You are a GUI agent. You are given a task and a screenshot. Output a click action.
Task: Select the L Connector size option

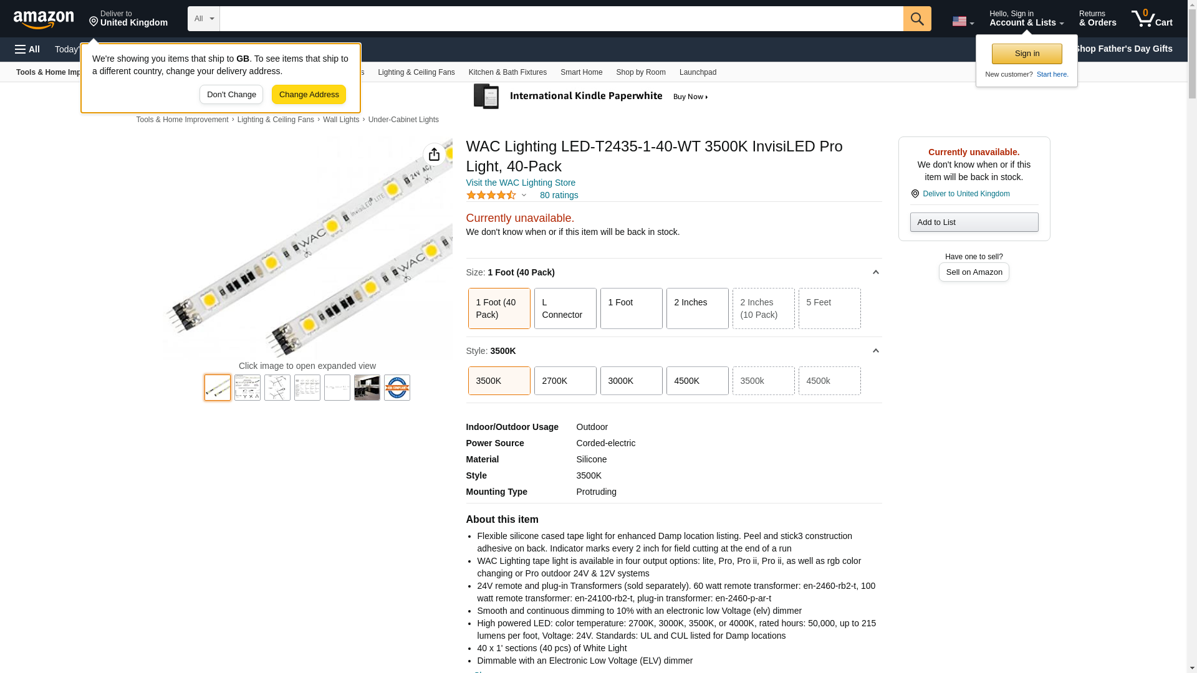(565, 308)
